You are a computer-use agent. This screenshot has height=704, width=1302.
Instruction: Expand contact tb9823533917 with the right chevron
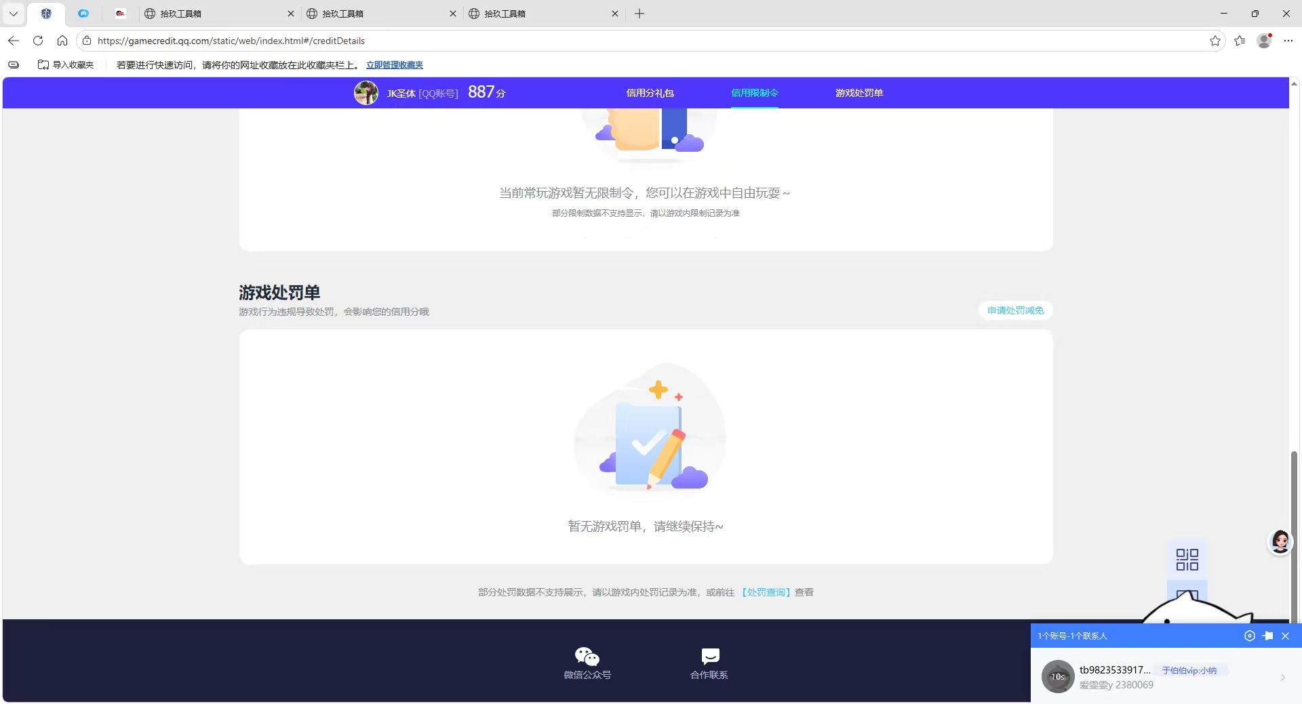coord(1282,677)
